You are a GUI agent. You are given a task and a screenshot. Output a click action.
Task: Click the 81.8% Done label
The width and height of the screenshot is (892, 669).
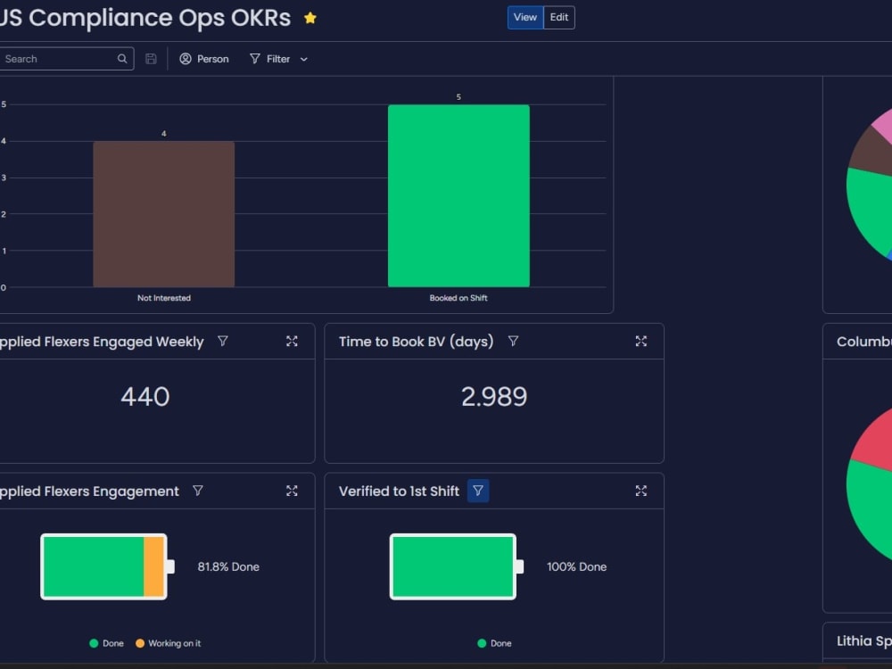click(228, 566)
